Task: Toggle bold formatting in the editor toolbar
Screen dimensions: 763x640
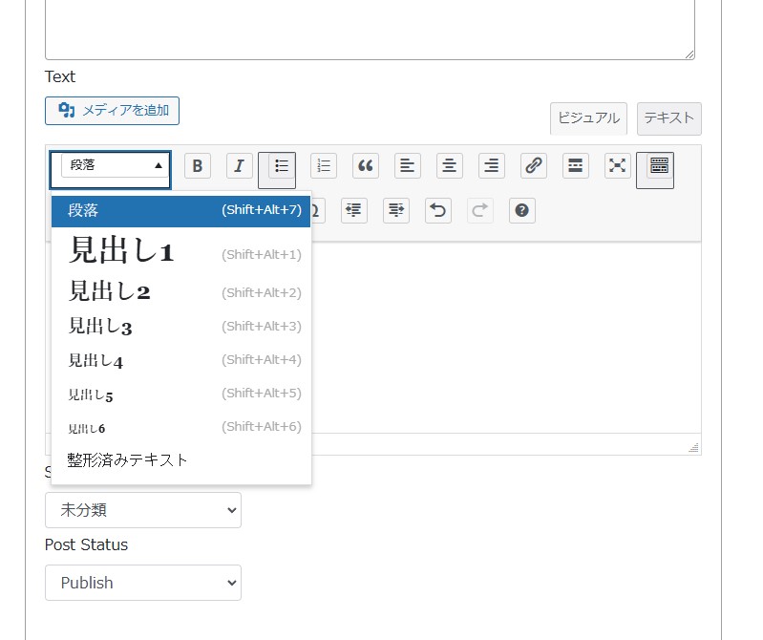Action: tap(198, 166)
